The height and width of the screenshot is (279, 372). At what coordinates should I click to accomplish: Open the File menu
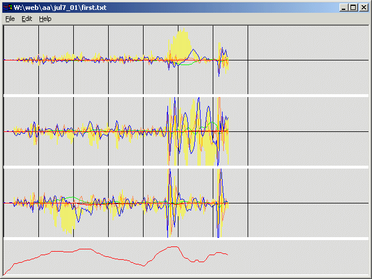[10, 19]
